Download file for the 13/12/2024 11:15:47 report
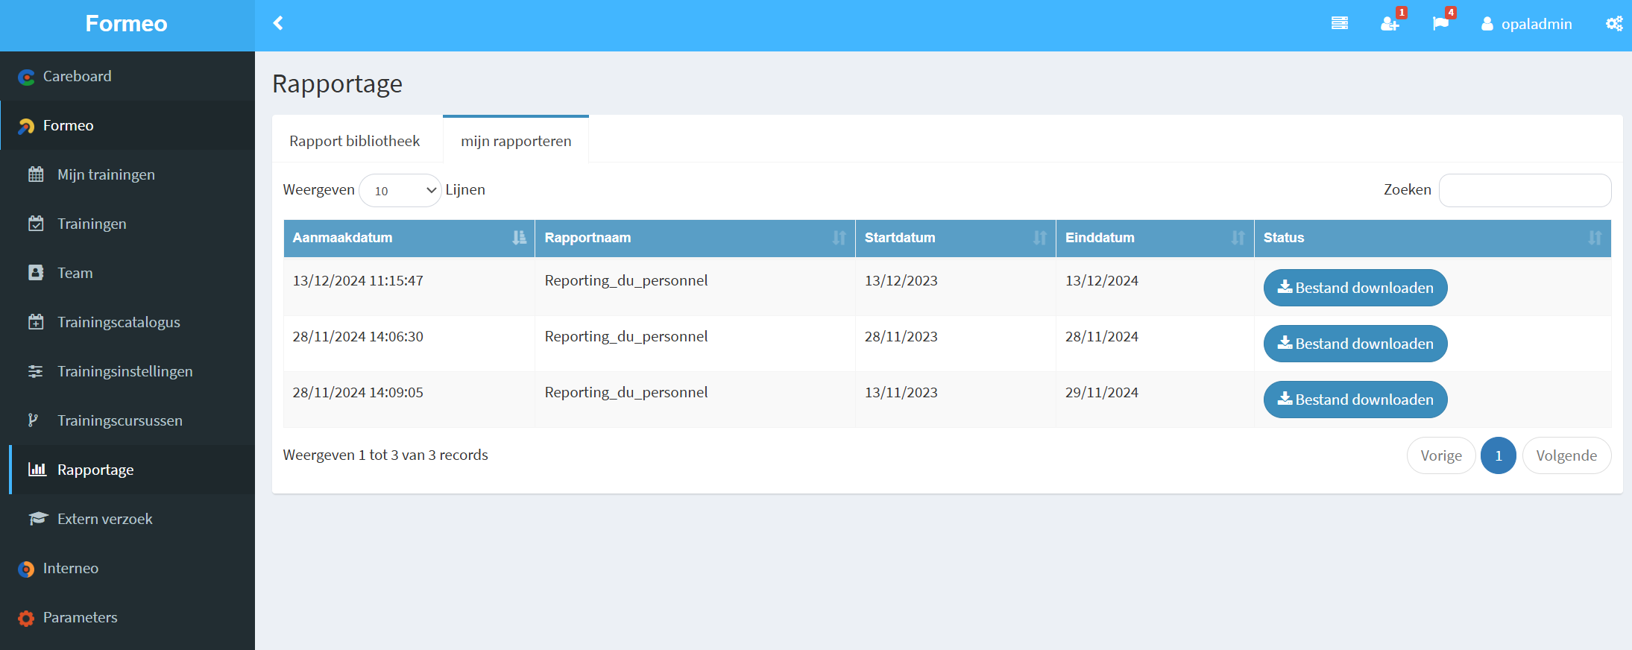 click(1355, 288)
